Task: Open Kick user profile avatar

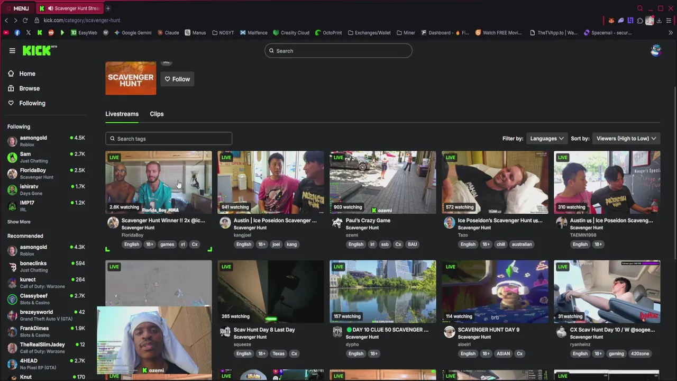Action: point(656,51)
